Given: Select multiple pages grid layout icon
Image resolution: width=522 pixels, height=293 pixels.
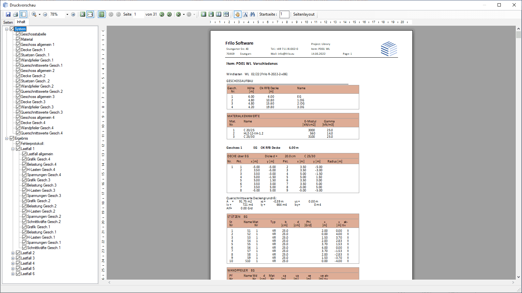Looking at the screenshot, I should [226, 14].
